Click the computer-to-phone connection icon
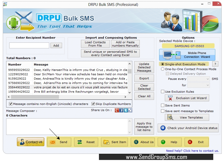This screenshot has height=161, width=223. 172,55
